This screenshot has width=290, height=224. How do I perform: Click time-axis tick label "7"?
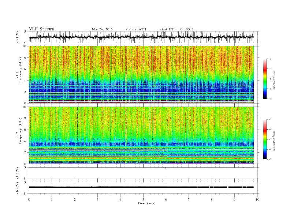[x=189, y=199]
